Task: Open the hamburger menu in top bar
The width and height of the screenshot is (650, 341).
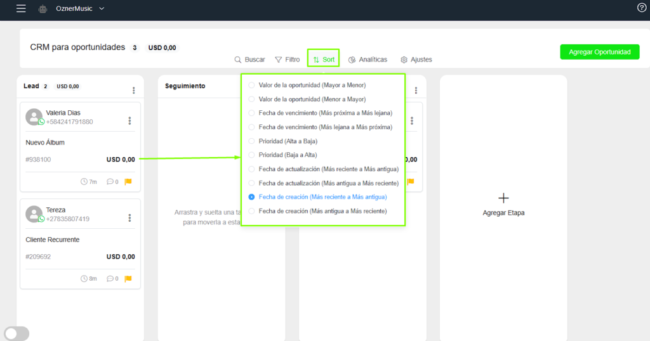Action: pyautogui.click(x=21, y=8)
